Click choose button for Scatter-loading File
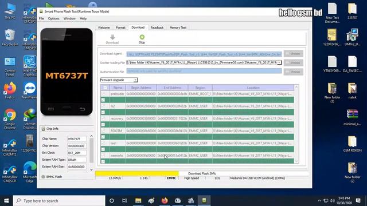 pyautogui.click(x=294, y=62)
